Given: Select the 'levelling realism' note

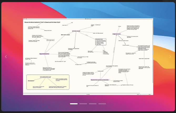Looking at the screenshot, I should pos(100,71).
